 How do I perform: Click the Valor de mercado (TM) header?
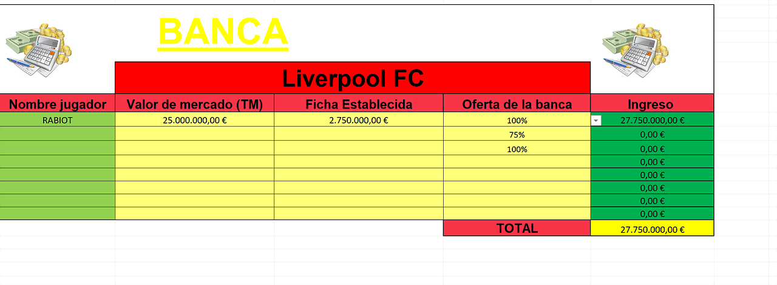195,104
